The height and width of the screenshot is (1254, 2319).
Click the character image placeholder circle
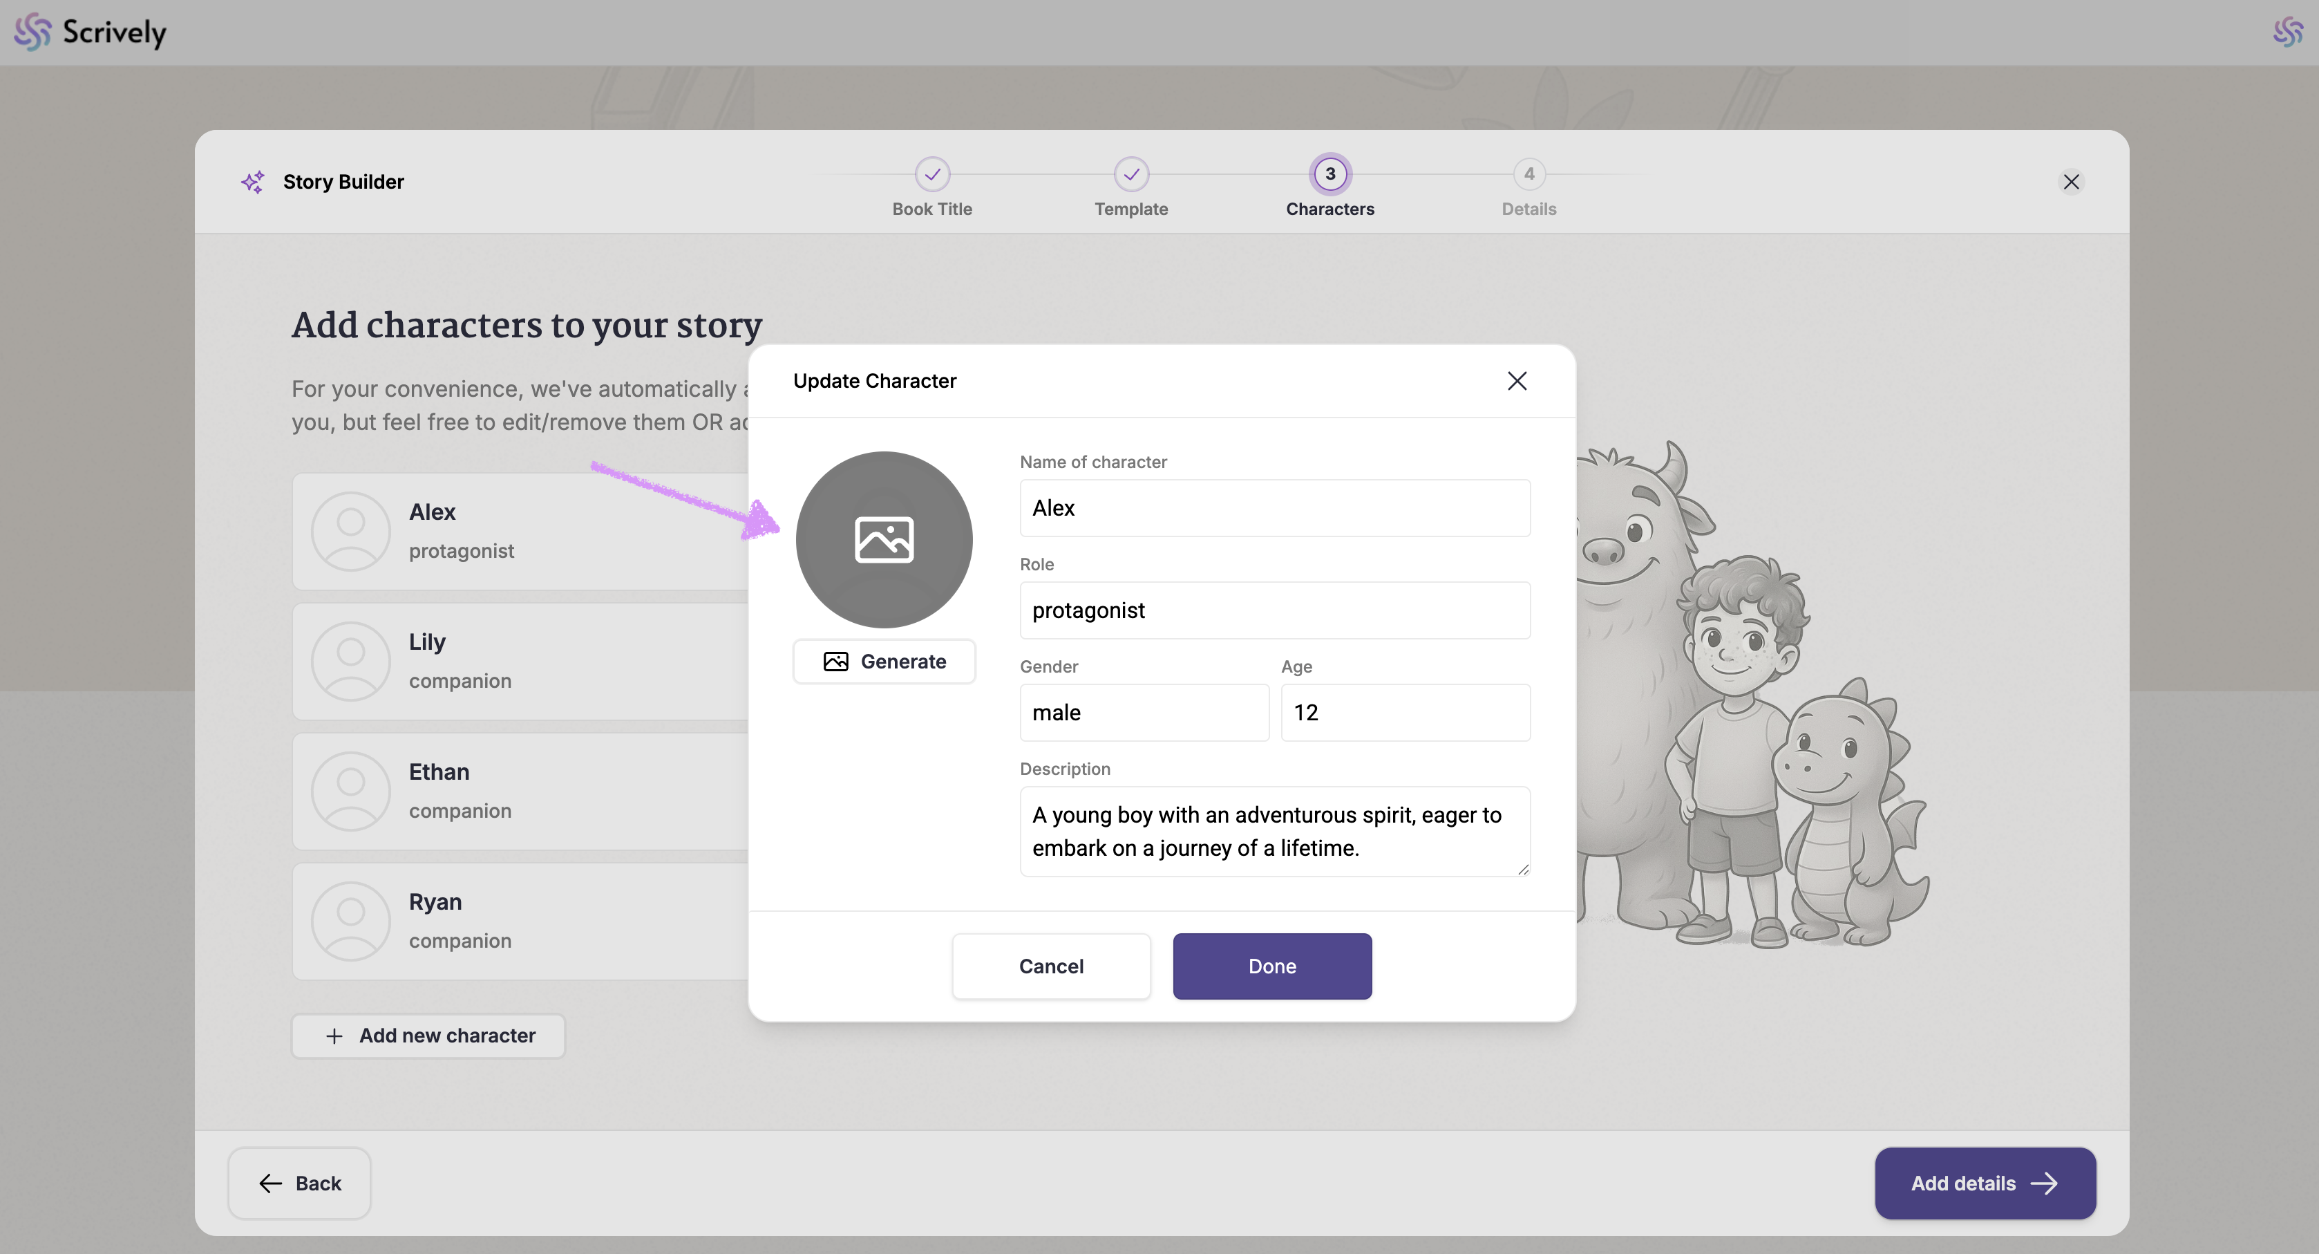[x=883, y=539]
